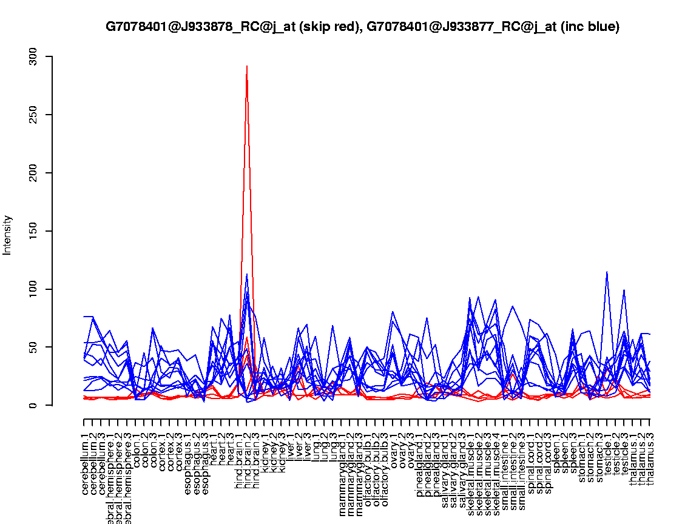Click the 250 y-axis tick label
Image resolution: width=699 pixels, height=524 pixels.
click(x=33, y=115)
